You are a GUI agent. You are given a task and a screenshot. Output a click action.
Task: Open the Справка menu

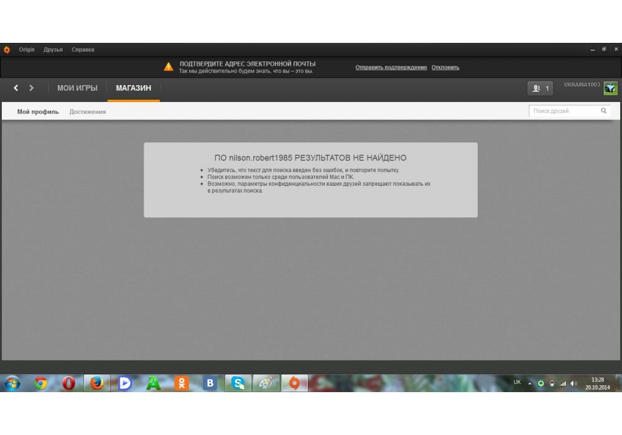point(83,50)
